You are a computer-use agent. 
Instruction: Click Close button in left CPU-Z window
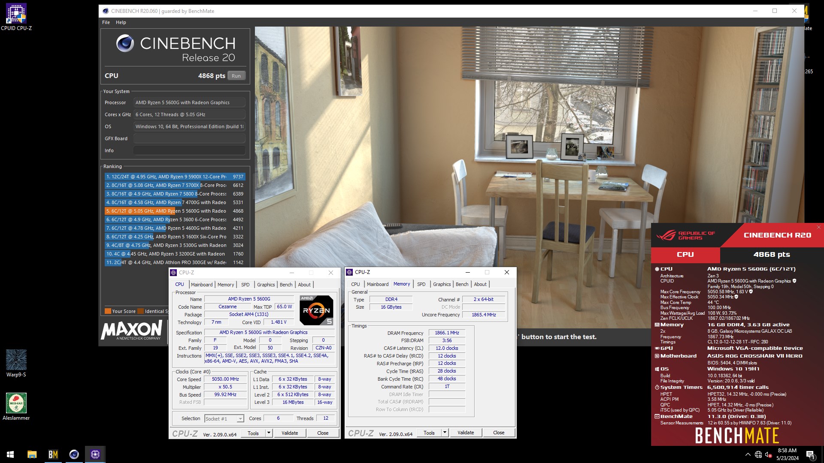click(x=323, y=433)
